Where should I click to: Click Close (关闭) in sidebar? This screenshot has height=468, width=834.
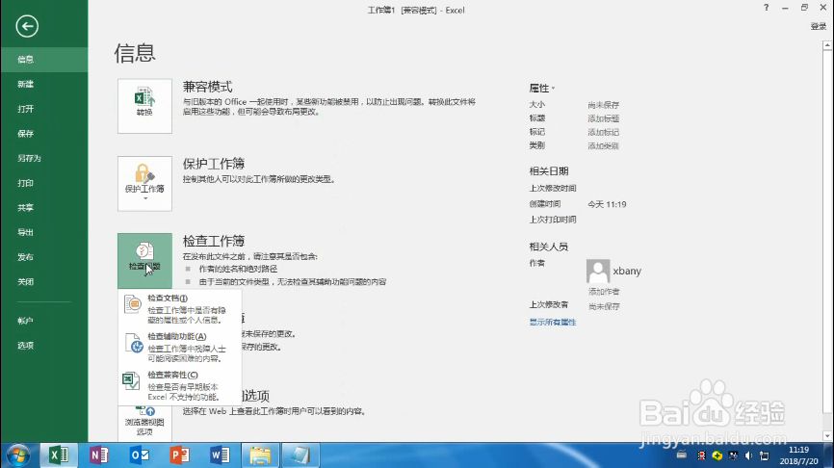(44, 281)
